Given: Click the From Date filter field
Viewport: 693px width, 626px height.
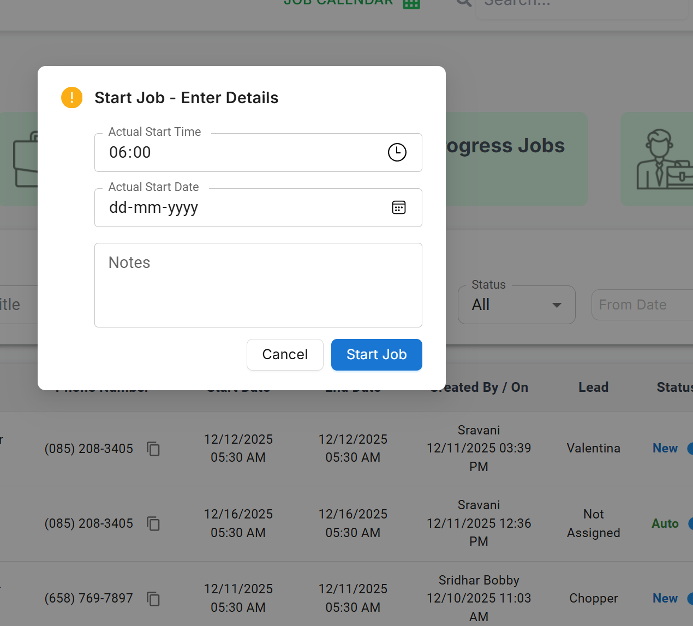Looking at the screenshot, I should (641, 305).
